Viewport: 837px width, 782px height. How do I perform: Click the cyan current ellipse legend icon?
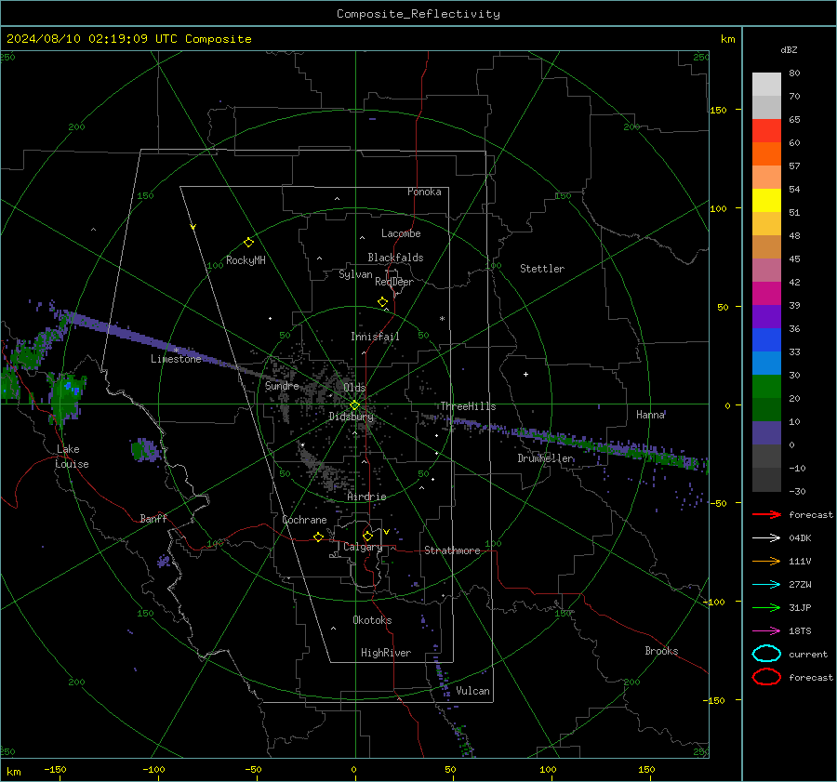(766, 654)
